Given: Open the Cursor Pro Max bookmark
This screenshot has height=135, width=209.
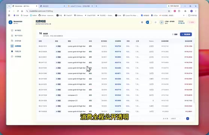Looking at the screenshot, I should [x=130, y=15].
